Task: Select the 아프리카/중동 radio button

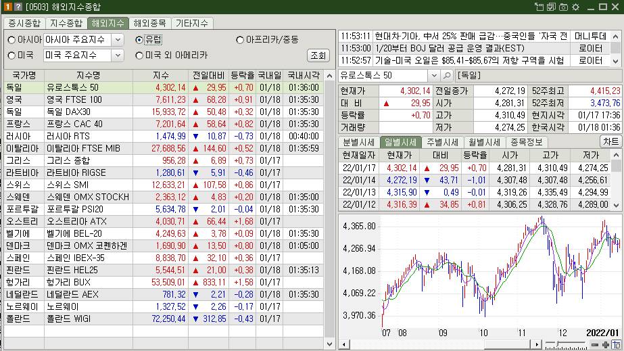Action: pyautogui.click(x=239, y=40)
